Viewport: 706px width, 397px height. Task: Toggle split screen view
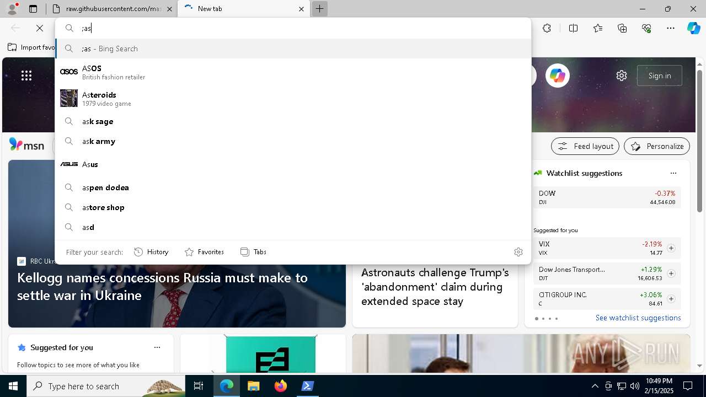pyautogui.click(x=573, y=28)
